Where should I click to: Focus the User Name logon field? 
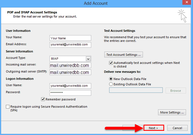(x=70, y=86)
